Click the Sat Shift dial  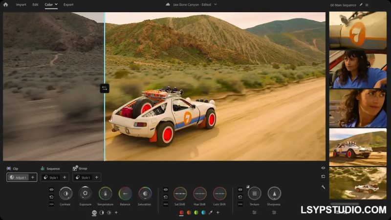point(180,193)
